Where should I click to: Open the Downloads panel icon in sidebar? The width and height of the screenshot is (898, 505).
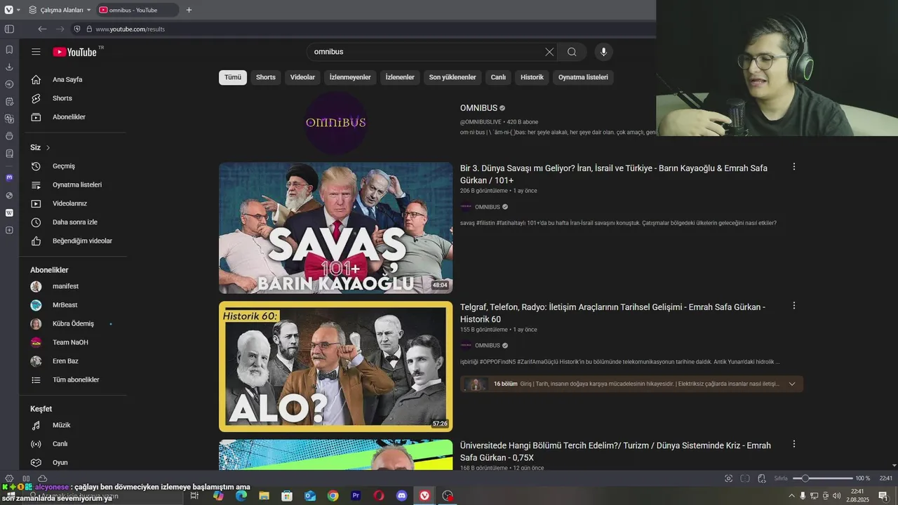(9, 67)
